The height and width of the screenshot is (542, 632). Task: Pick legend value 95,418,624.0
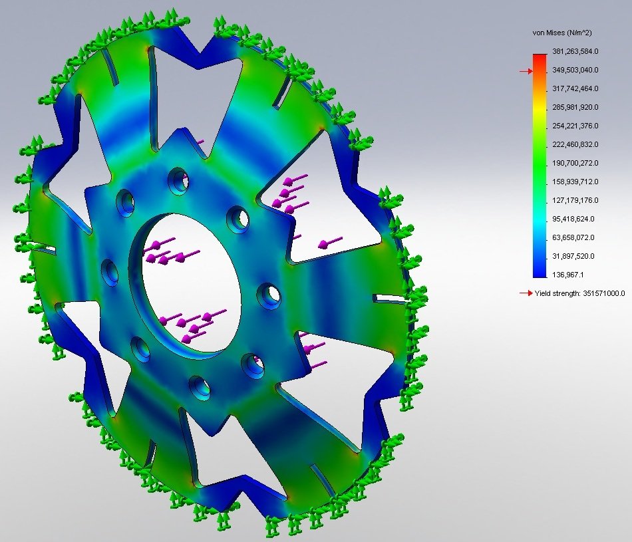(573, 219)
